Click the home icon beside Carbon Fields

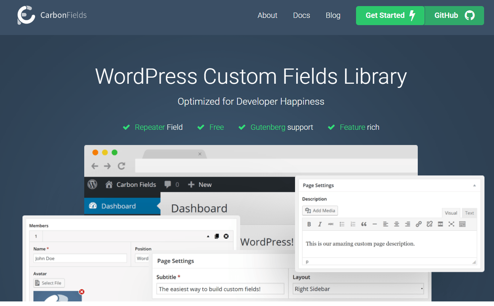pos(109,185)
